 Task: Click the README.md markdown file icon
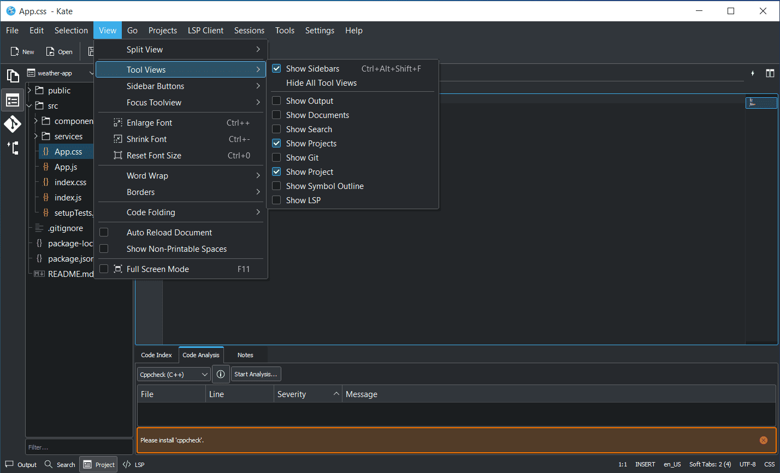(x=39, y=274)
